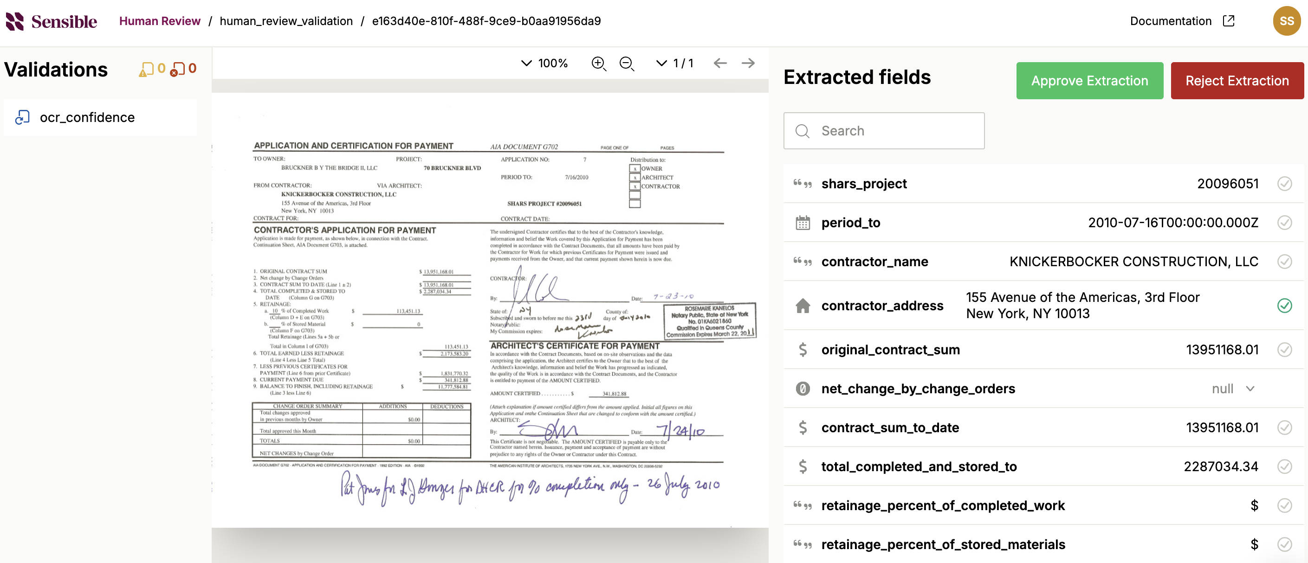
Task: Click the zoom out magnifier icon
Action: click(627, 64)
